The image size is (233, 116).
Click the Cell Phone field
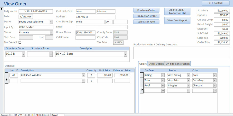(x=85, y=38)
